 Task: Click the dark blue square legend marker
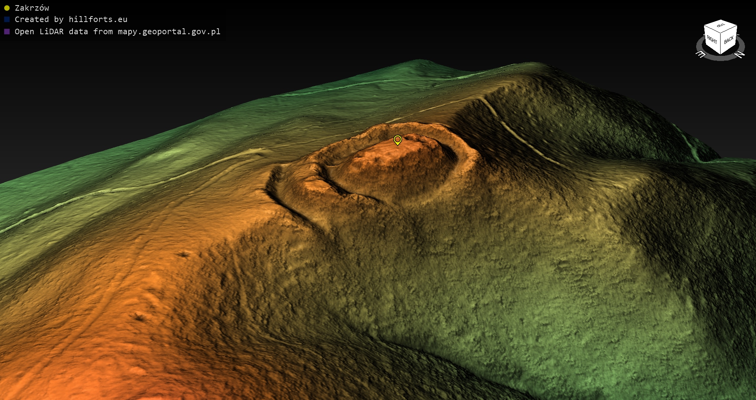[x=7, y=19]
